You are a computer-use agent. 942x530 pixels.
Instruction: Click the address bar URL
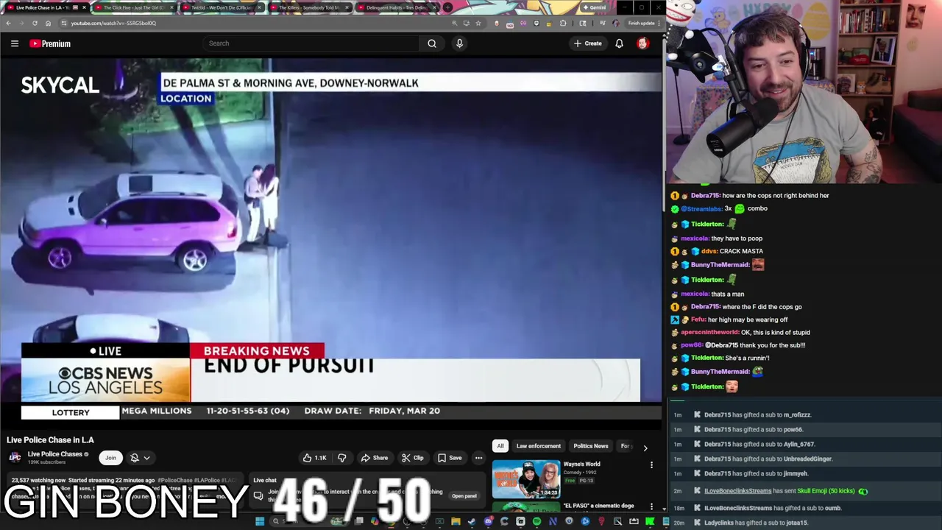pos(113,23)
